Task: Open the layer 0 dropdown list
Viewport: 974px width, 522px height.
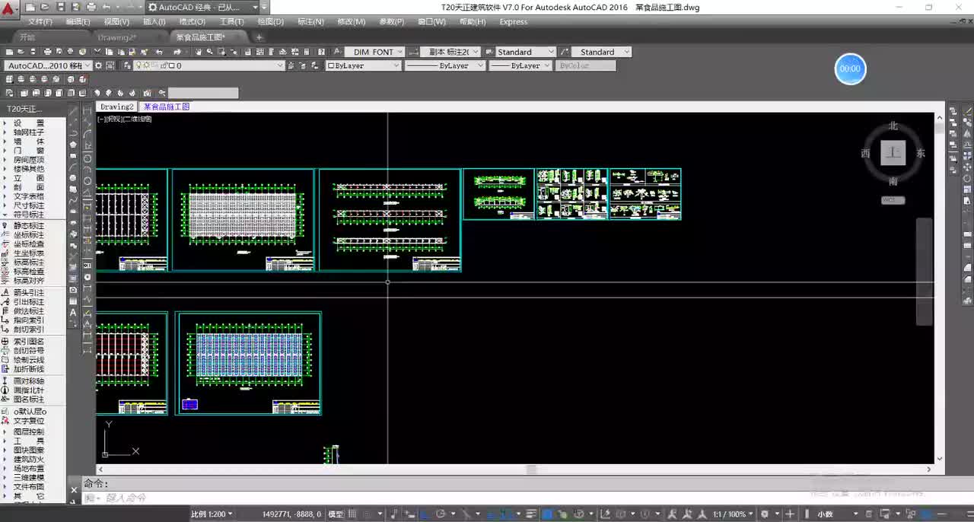Action: coord(209,65)
